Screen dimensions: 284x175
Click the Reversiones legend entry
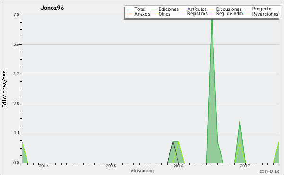coord(265,14)
